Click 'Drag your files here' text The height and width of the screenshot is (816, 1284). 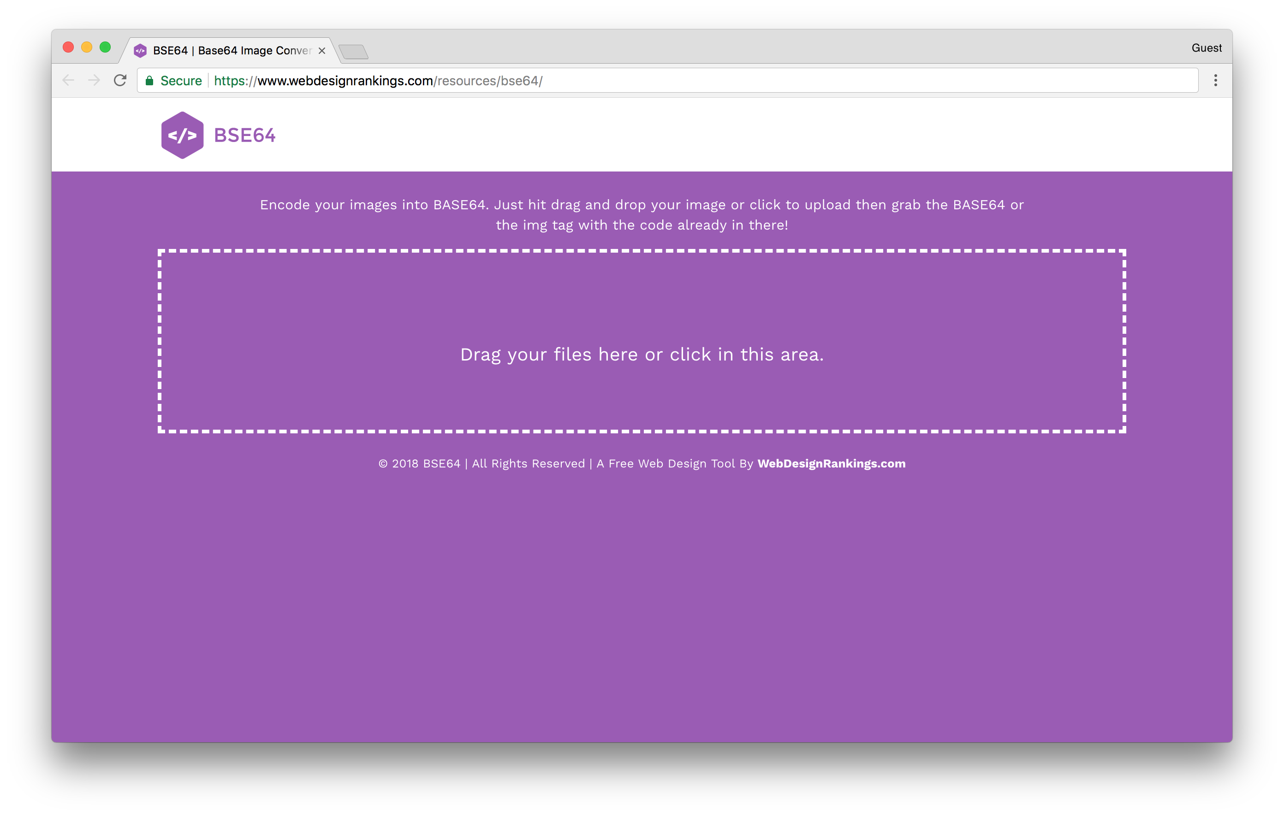(642, 355)
